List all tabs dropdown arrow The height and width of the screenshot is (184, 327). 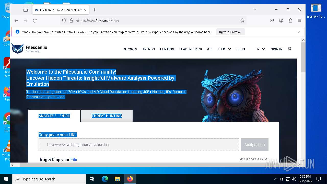(x=255, y=10)
